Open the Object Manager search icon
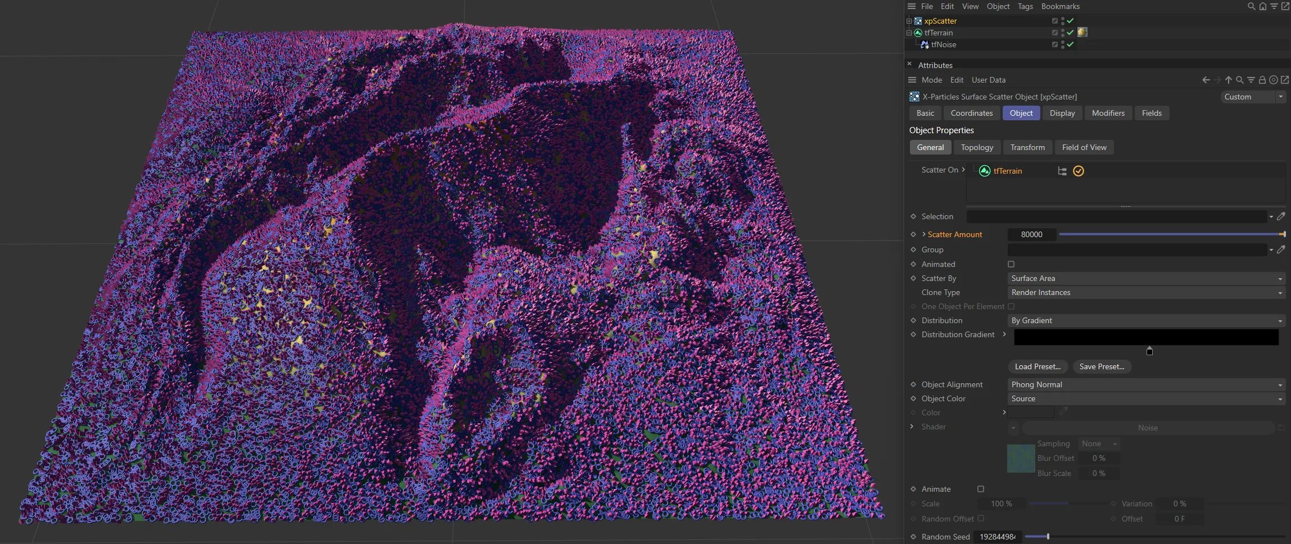Image resolution: width=1291 pixels, height=544 pixels. 1251,6
